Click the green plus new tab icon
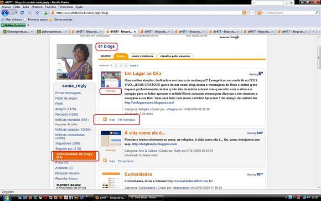 click(x=45, y=13)
